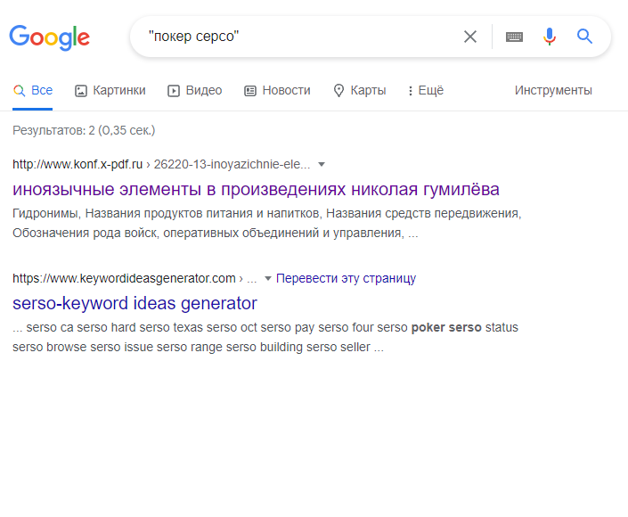Open Инструменты search tools
This screenshot has height=517, width=628.
click(x=553, y=91)
